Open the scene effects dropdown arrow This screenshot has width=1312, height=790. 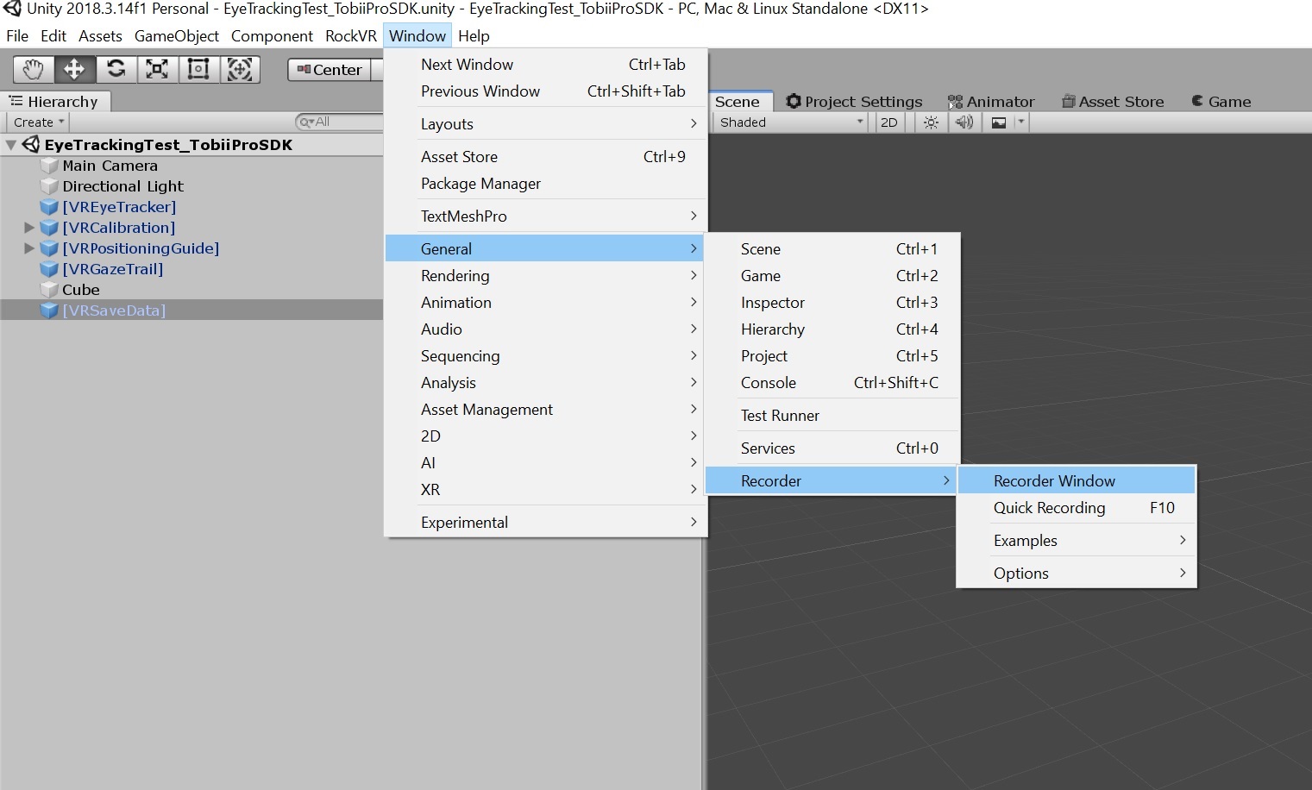click(1021, 122)
